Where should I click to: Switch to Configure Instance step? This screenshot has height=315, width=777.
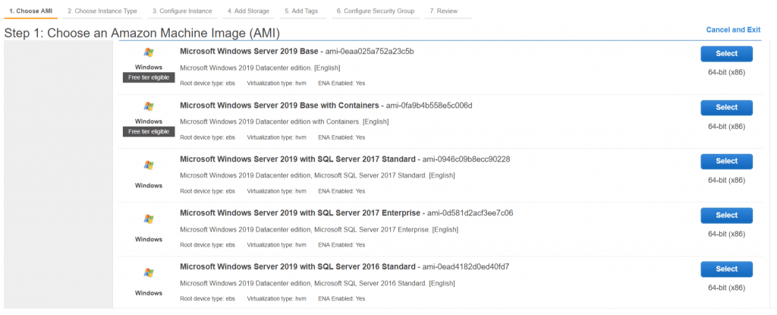tap(182, 11)
